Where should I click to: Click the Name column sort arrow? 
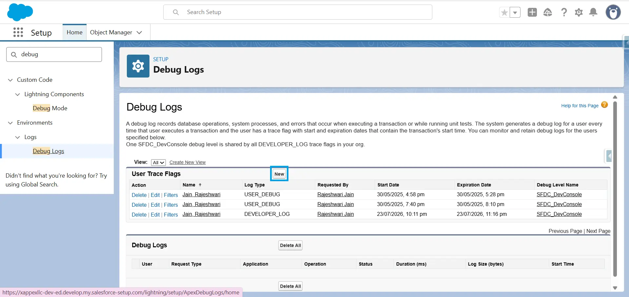200,185
